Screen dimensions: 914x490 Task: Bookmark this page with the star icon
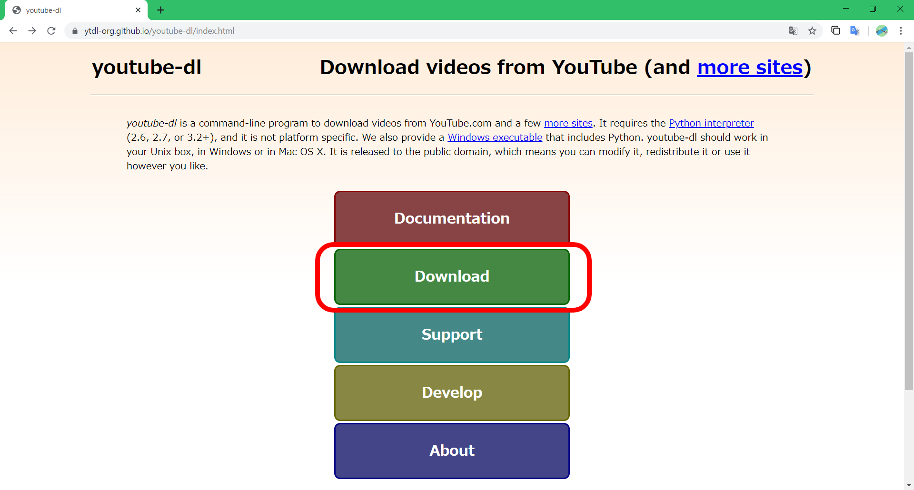pos(812,31)
